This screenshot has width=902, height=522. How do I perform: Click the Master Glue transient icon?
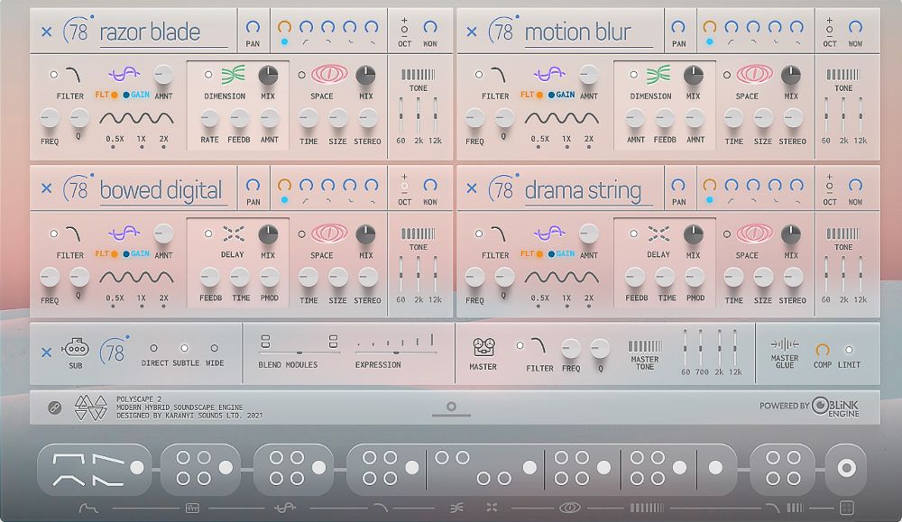pos(785,343)
